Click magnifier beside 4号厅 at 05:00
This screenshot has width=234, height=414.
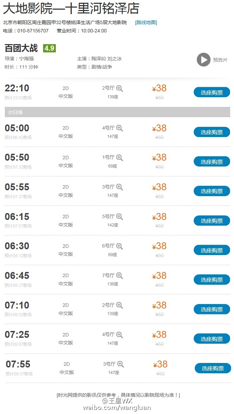119,128
